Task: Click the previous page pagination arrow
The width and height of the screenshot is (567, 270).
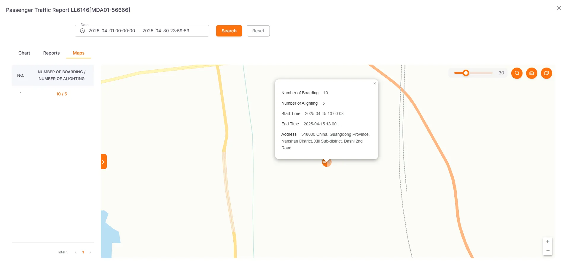Action: point(76,252)
